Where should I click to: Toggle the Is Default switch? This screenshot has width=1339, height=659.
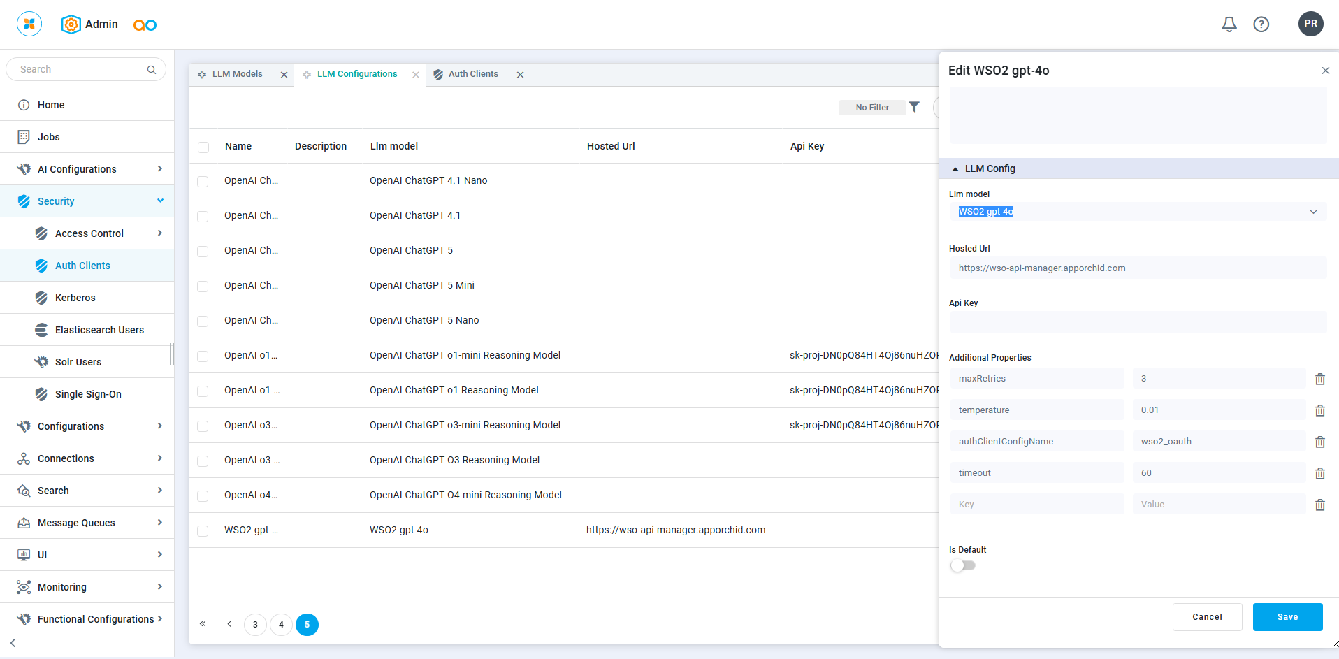962,565
